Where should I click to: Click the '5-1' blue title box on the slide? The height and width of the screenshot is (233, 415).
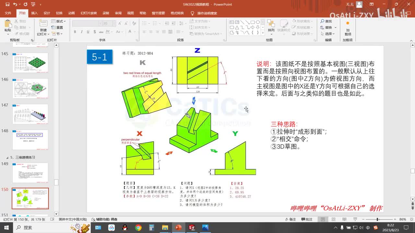(x=100, y=57)
